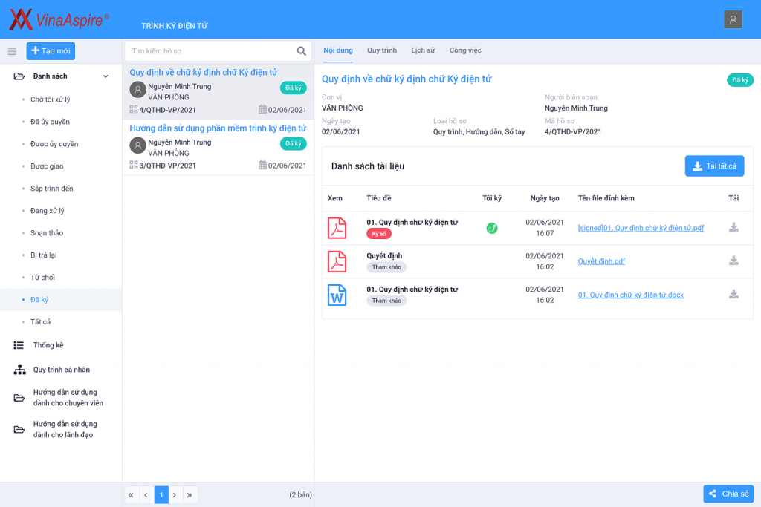Switch to the Quy trình tab
The image size is (761, 507).
click(x=382, y=50)
